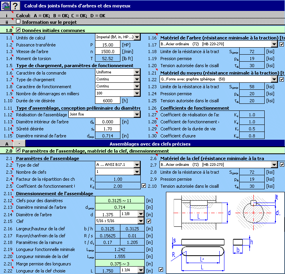Click key material Tension autorisée value 30 in row 2.10
Image resolution: width=285 pixels, height=274 pixels.
[252, 186]
